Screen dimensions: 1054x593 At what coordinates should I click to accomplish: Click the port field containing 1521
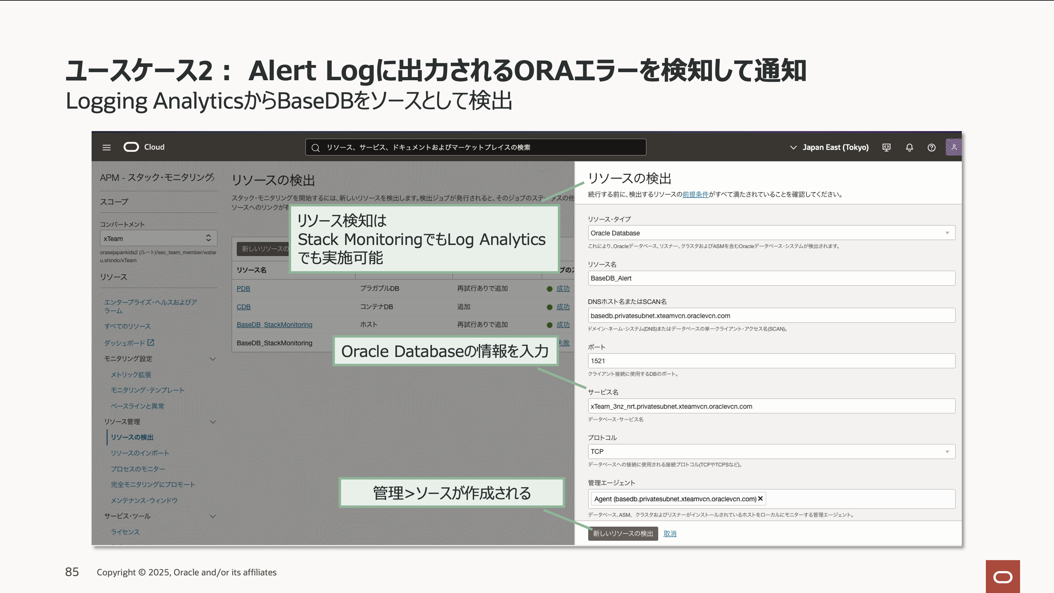(771, 361)
